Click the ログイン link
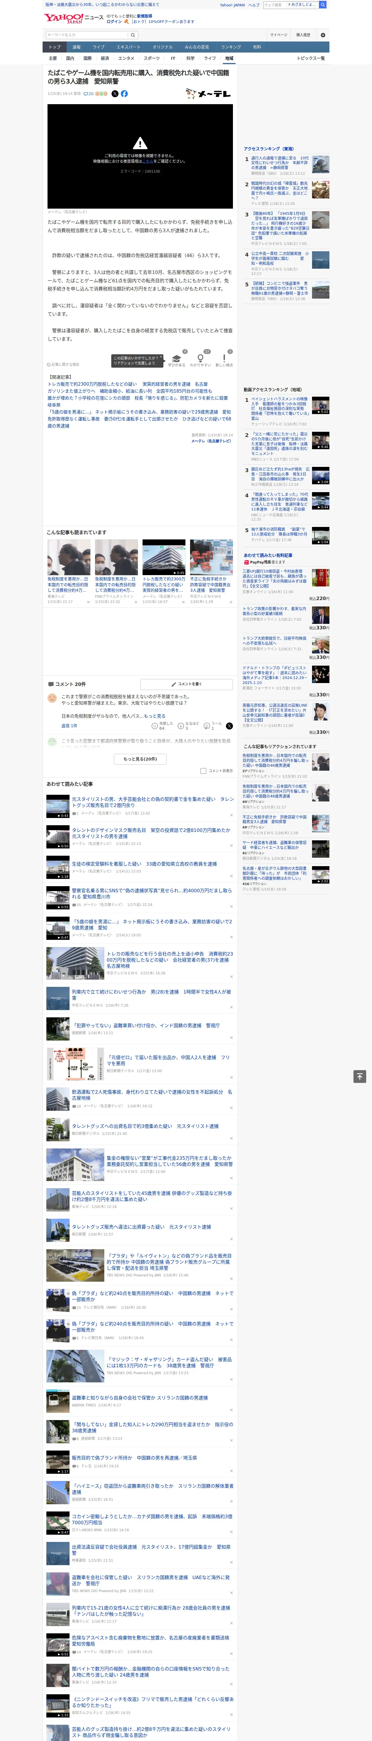 click(114, 22)
